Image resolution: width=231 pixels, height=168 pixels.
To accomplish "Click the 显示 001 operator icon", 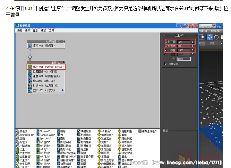I will pyautogui.click(x=30, y=90).
